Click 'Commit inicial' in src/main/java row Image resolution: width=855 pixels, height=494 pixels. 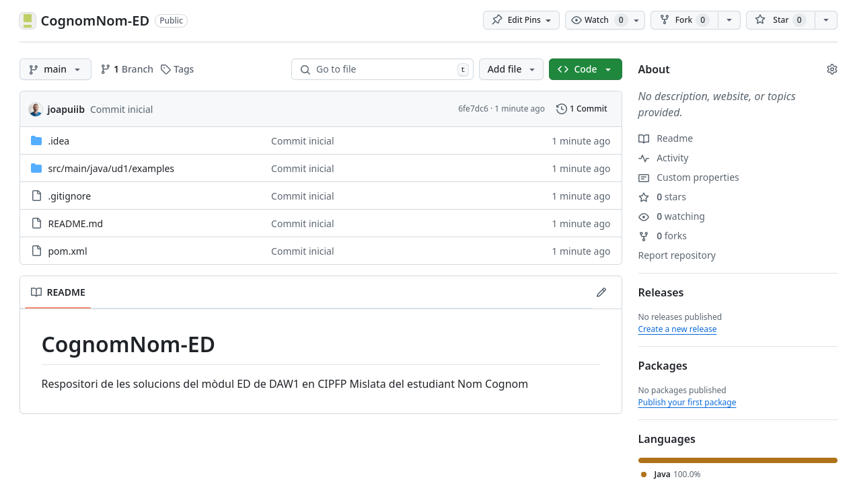[x=303, y=169]
